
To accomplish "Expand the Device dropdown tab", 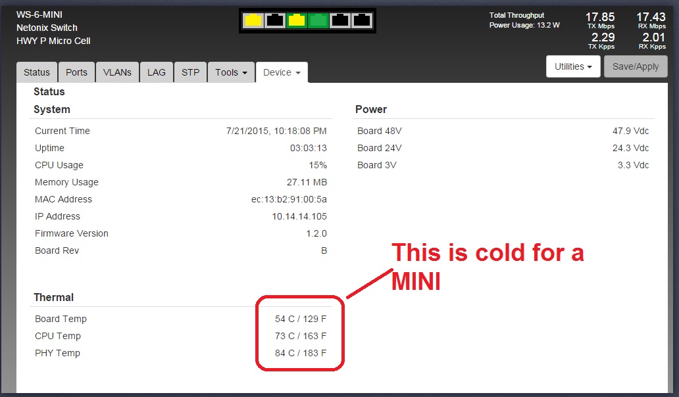I will (282, 72).
